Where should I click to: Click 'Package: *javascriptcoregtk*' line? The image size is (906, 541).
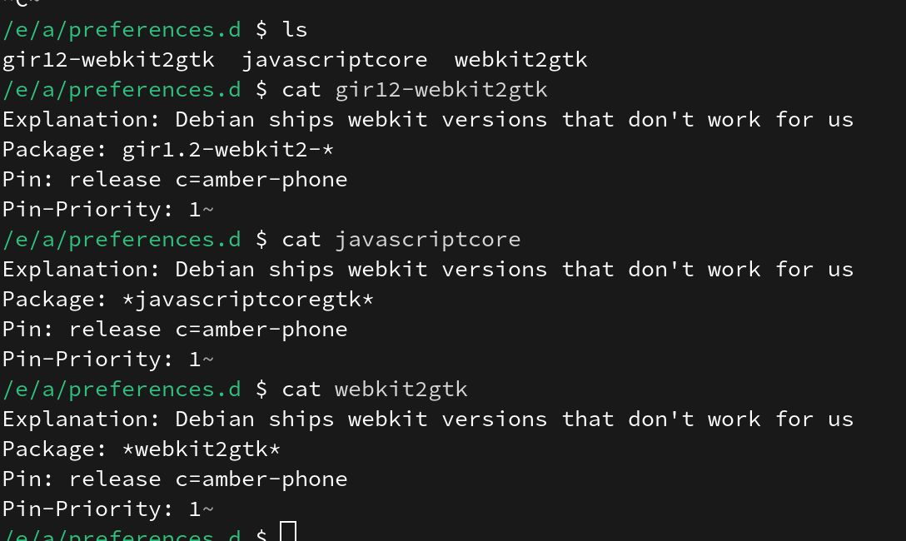[x=188, y=300]
